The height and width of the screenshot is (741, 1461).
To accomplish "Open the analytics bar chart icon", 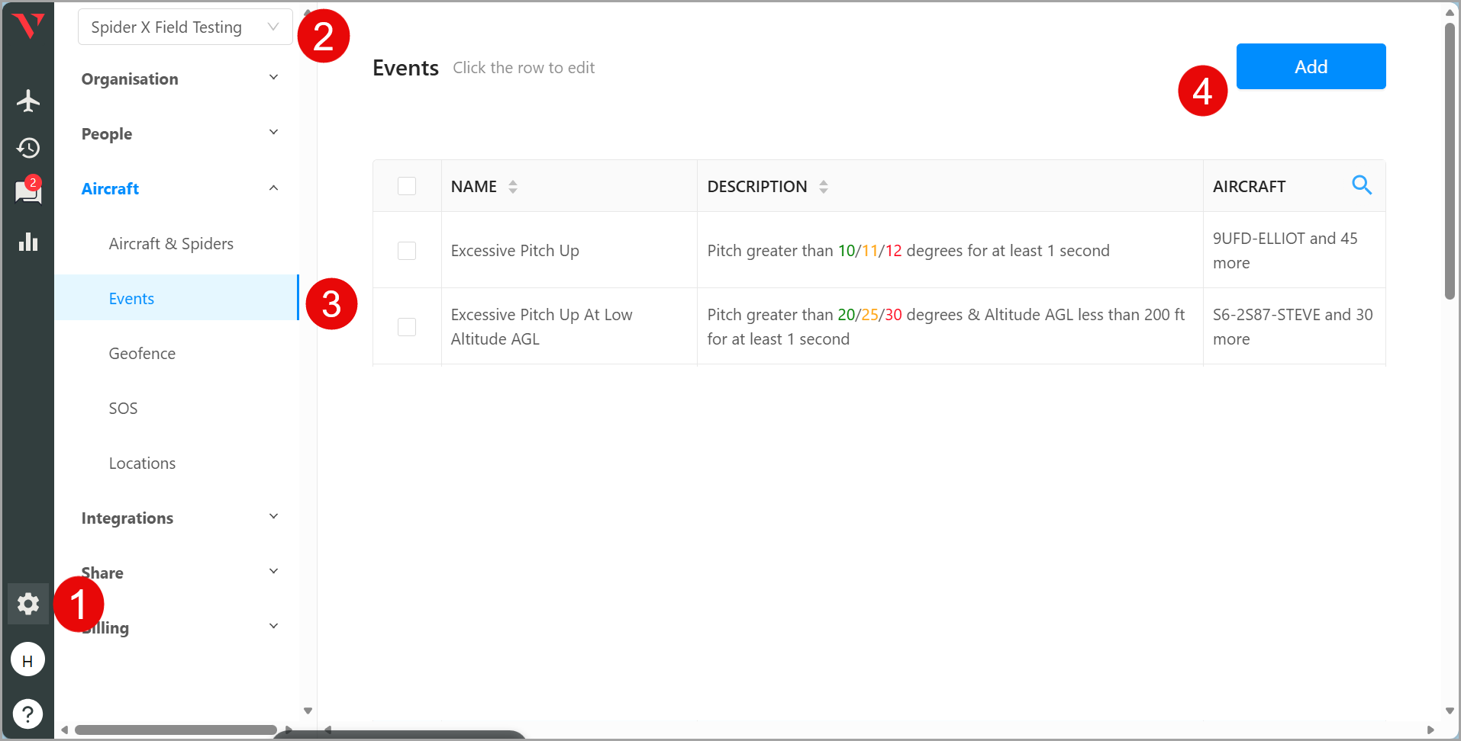I will coord(28,242).
